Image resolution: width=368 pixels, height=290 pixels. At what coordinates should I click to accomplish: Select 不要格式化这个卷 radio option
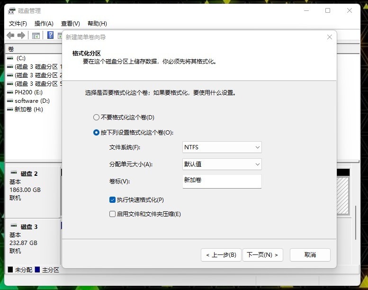point(96,117)
